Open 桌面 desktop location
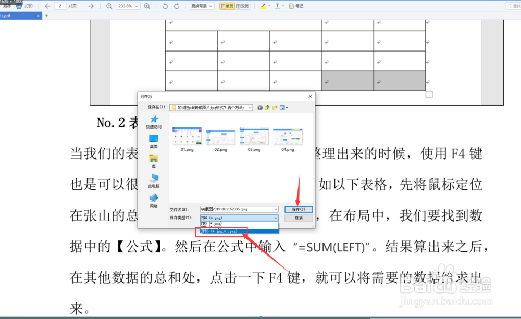 (x=154, y=142)
